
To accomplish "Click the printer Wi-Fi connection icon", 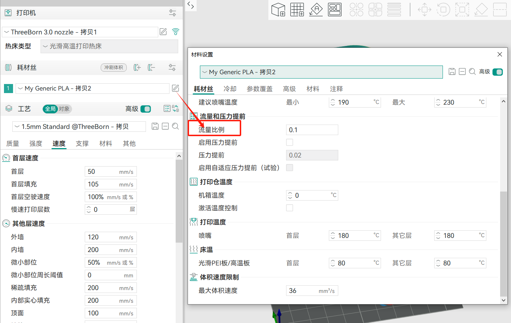I will pos(176,32).
